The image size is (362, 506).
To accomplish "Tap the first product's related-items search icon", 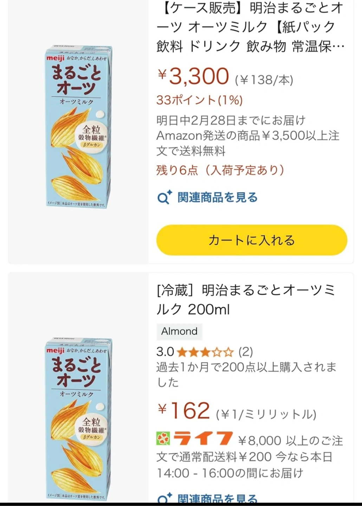I will pos(164,197).
